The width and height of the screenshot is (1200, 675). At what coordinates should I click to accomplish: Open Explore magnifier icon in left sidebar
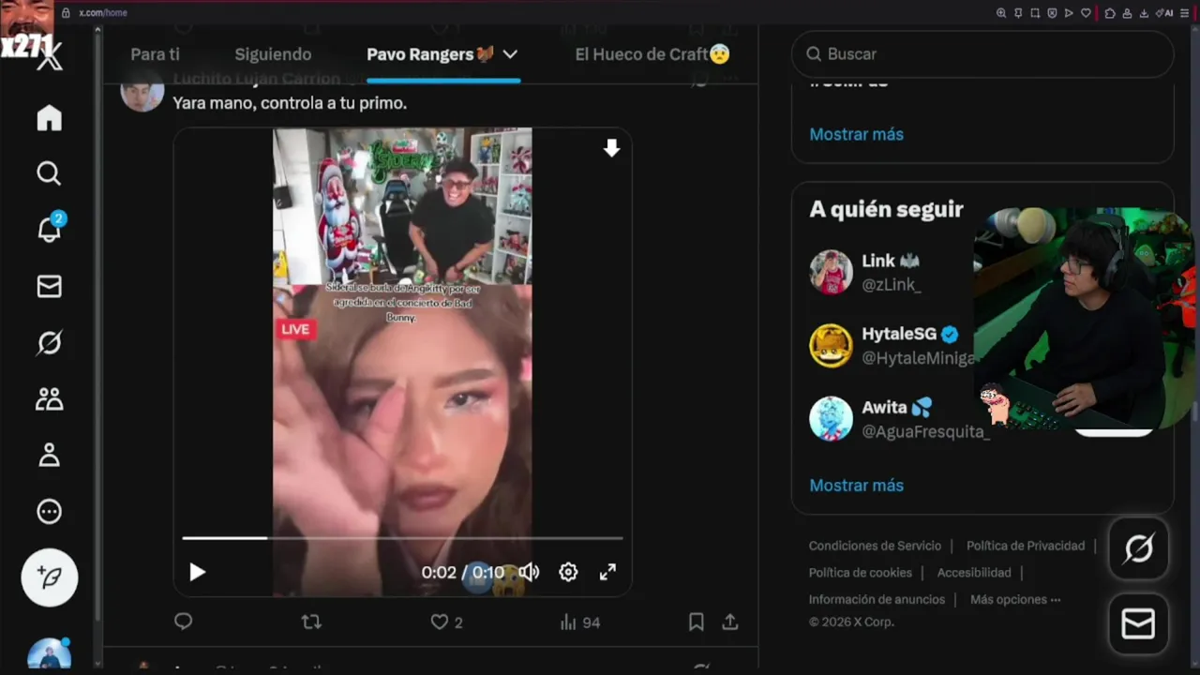click(x=49, y=173)
